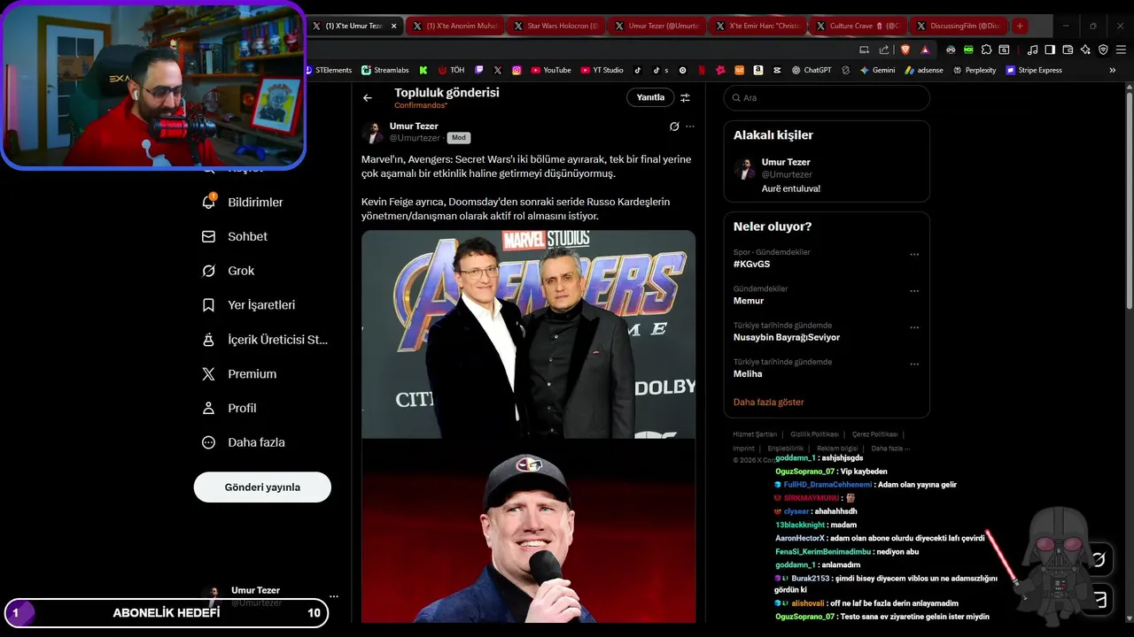Click the share page icon in address bar
This screenshot has width=1134, height=637.
pyautogui.click(x=884, y=50)
